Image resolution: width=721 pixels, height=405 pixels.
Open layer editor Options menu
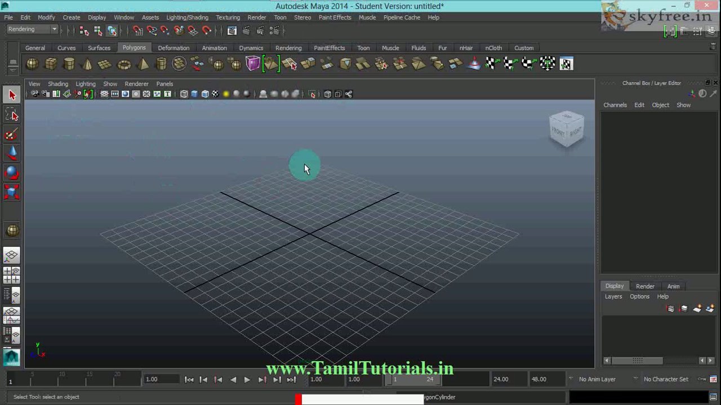pyautogui.click(x=639, y=296)
